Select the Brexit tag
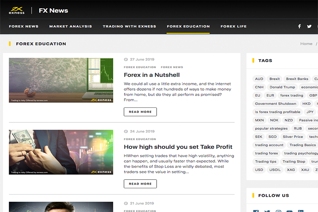This screenshot has height=212, width=318. click(274, 79)
